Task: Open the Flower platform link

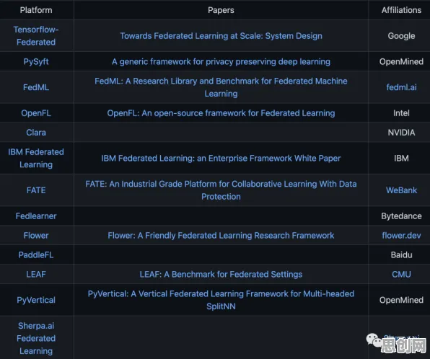Action: tap(36, 236)
